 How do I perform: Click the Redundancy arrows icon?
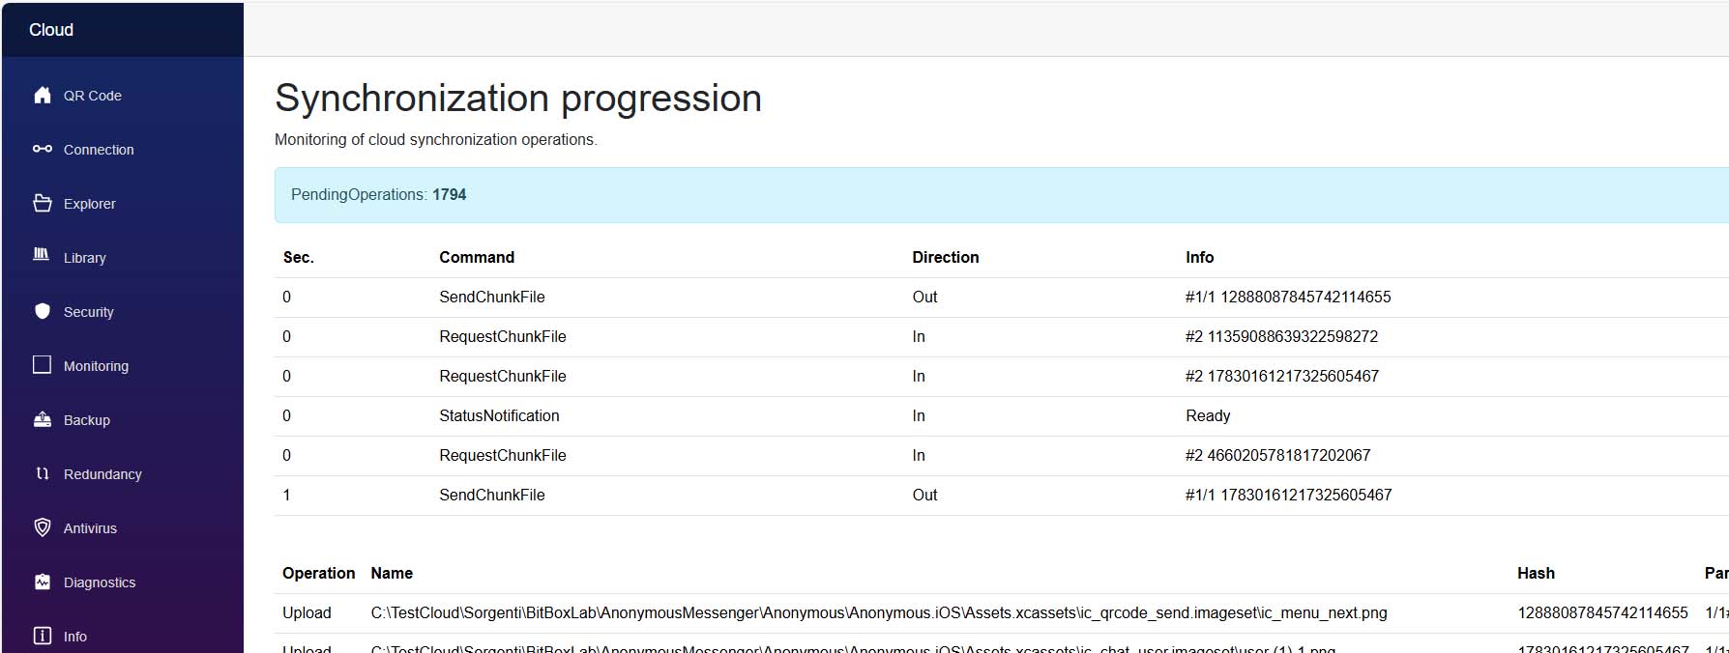pyautogui.click(x=43, y=473)
